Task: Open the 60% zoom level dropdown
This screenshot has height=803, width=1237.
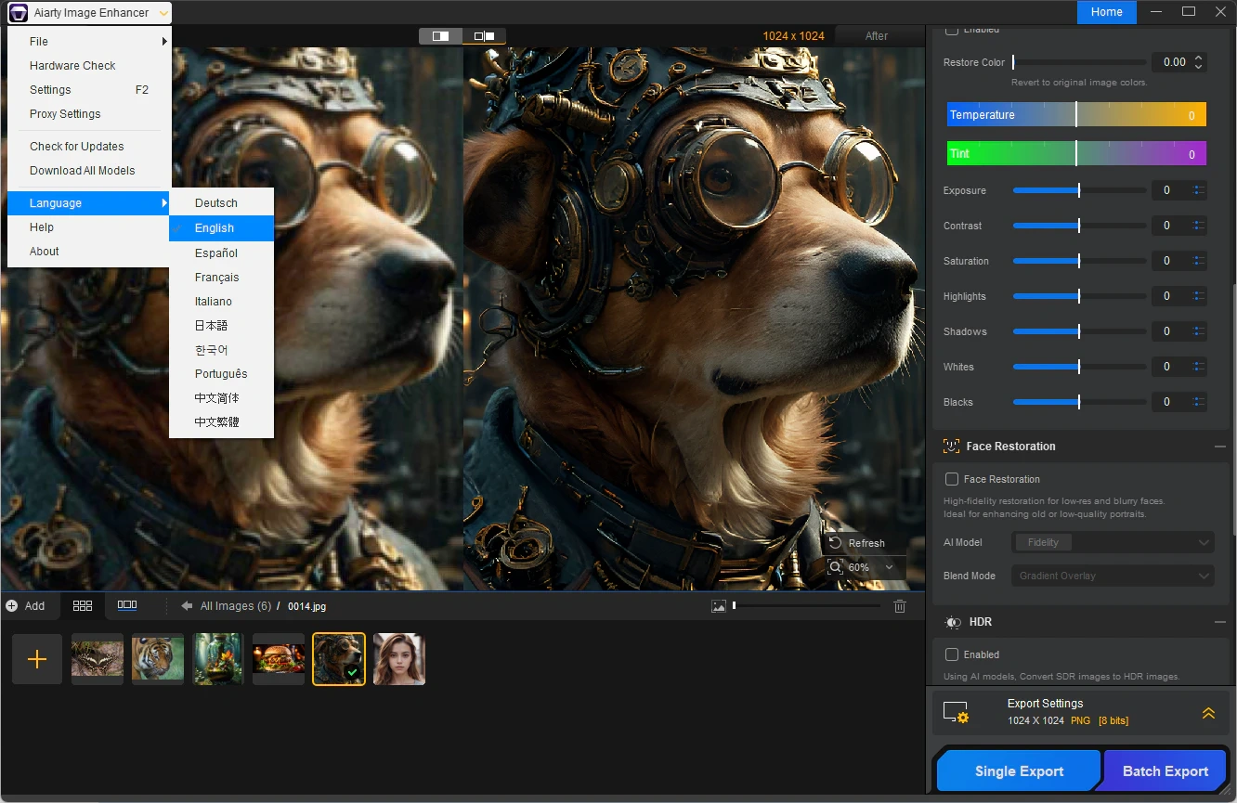Action: pos(864,567)
